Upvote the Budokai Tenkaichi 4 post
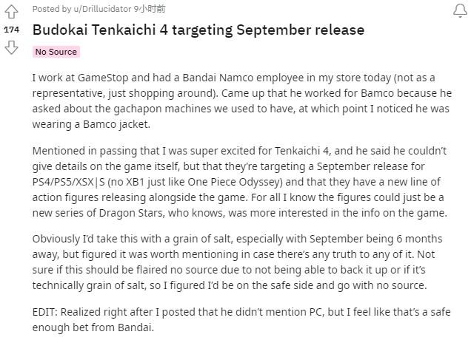This screenshot has height=343, width=471. (x=11, y=11)
